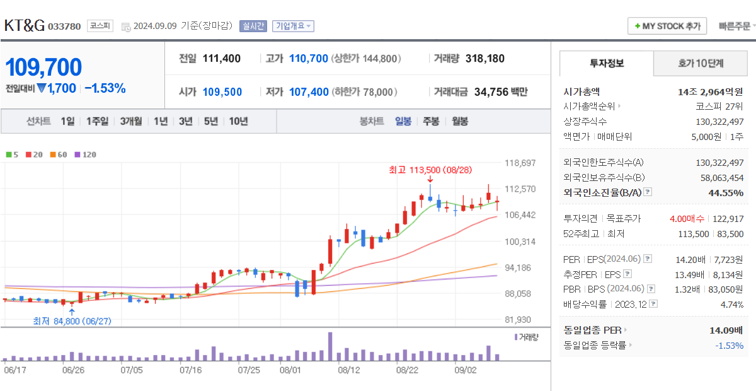Screen dimensions: 756x391
Task: Click the 시가 value 109,500
Action: pos(222,92)
